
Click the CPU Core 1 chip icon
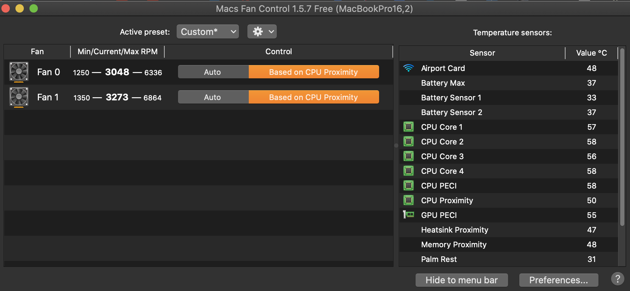coord(409,127)
